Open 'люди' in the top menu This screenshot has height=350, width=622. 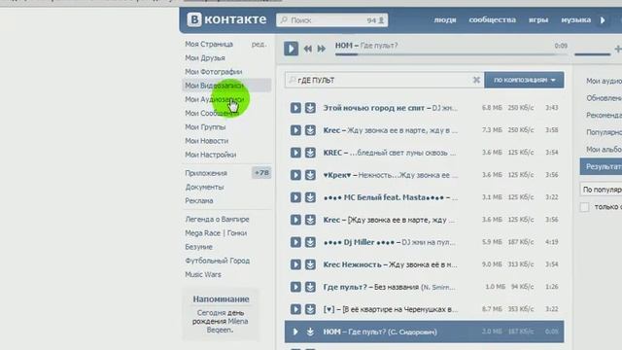(445, 19)
